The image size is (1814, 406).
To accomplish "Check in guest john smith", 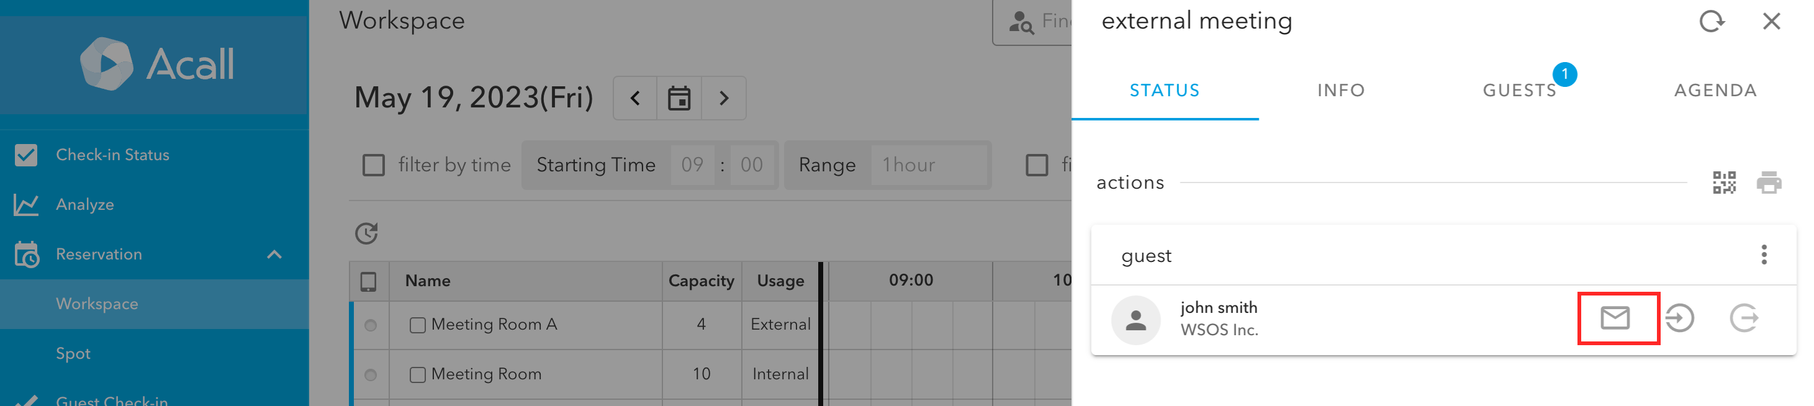I will tap(1679, 318).
